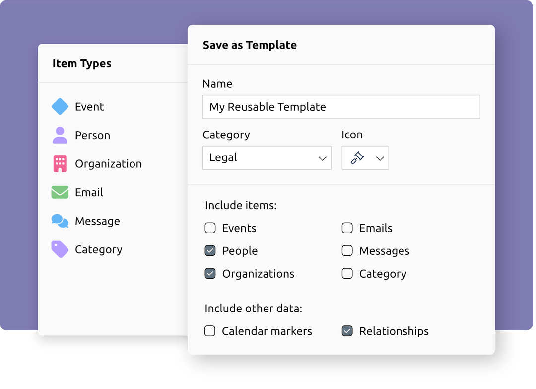Click the Save as Template title
536x389 pixels.
click(250, 45)
